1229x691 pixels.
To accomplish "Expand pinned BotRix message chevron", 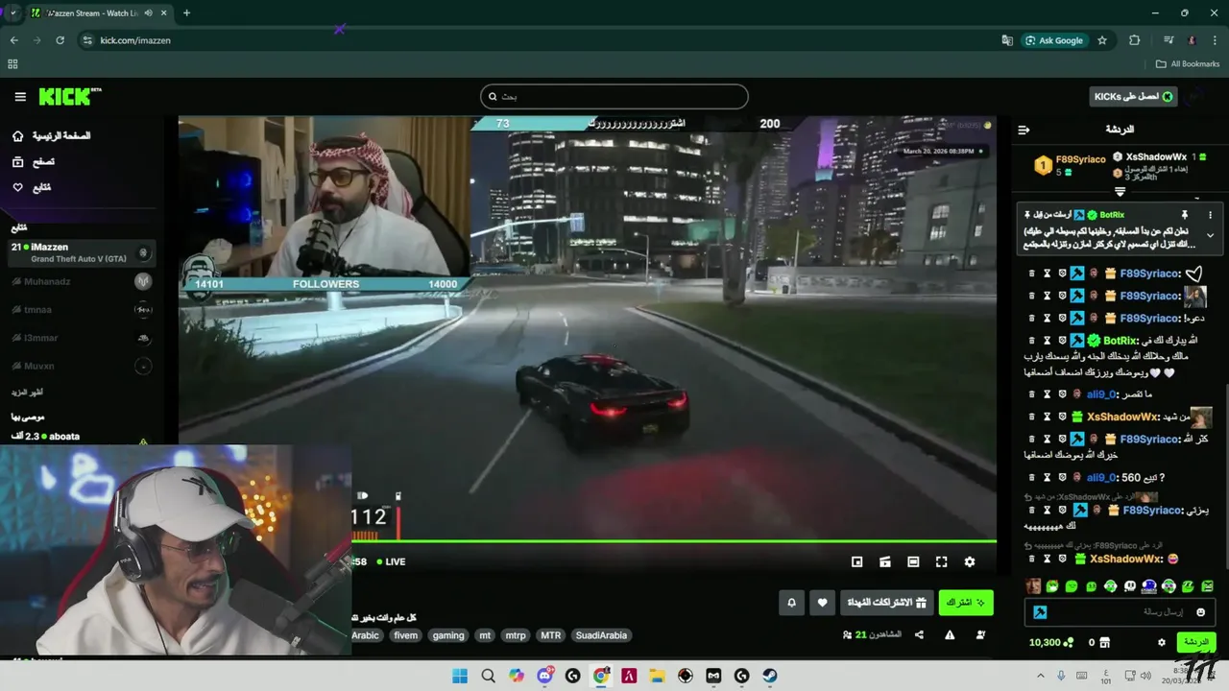I will pyautogui.click(x=1210, y=235).
